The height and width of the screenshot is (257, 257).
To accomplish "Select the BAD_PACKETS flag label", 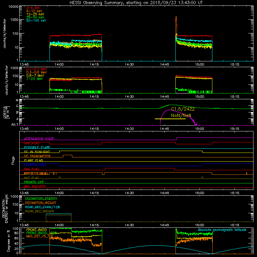I will [35, 186].
